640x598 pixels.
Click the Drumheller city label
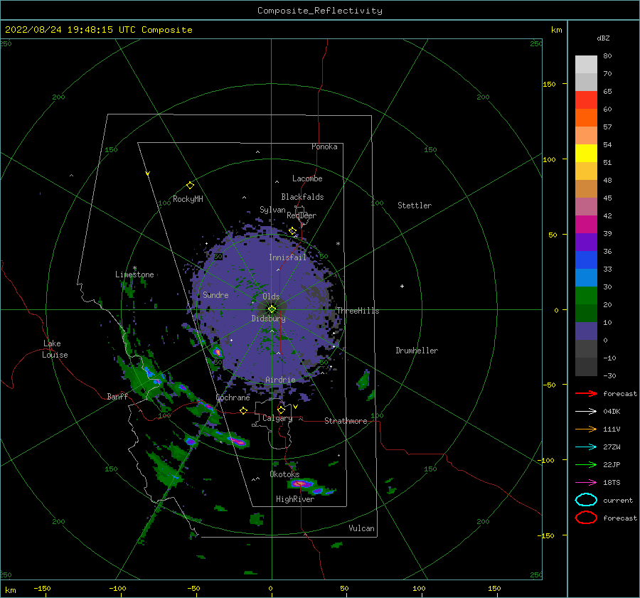[417, 351]
